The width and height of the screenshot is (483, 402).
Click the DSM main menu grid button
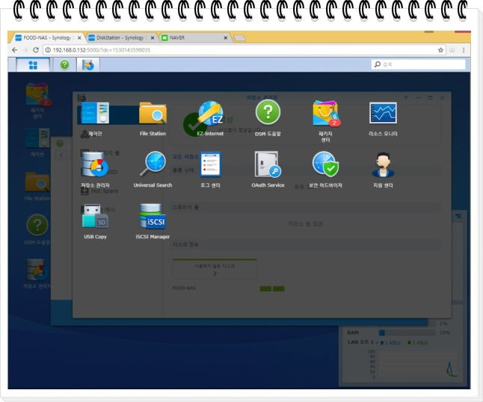coord(33,65)
